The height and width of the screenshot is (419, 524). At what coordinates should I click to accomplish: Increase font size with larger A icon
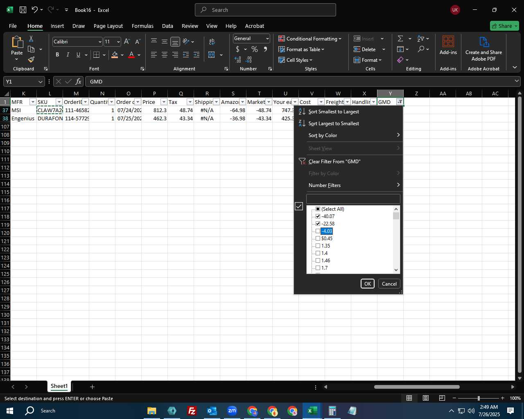pyautogui.click(x=127, y=41)
